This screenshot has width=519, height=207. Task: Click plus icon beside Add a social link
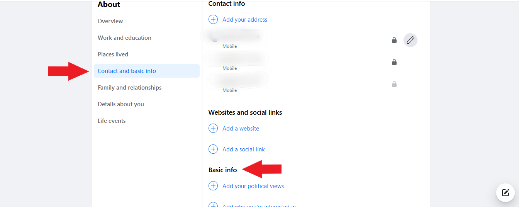click(213, 149)
